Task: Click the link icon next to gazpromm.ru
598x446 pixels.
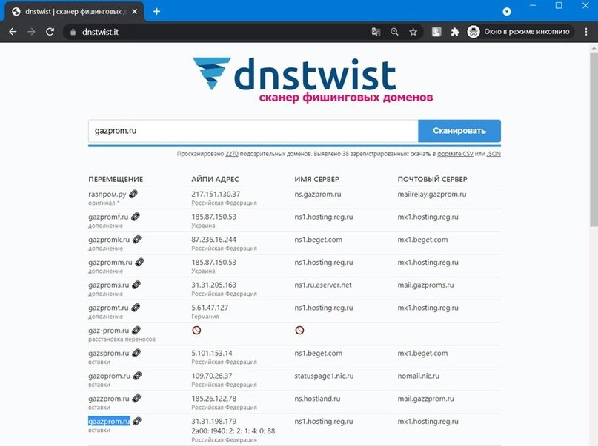Action: coord(139,262)
